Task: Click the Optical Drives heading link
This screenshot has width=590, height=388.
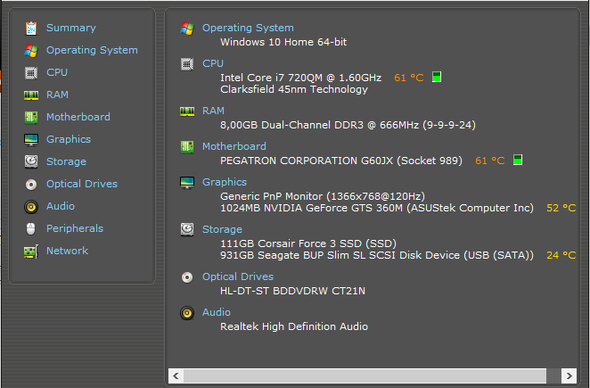Action: coord(238,277)
